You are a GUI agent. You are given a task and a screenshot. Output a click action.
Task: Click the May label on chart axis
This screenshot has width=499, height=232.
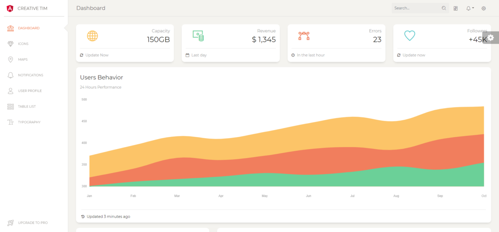point(265,196)
